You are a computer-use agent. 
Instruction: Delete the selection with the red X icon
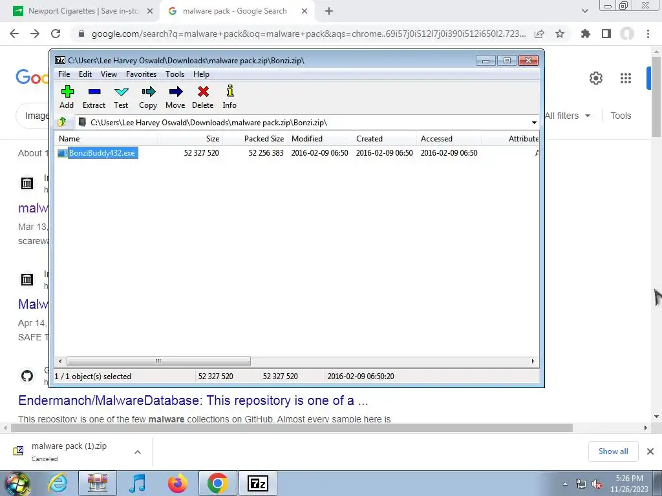click(x=203, y=98)
